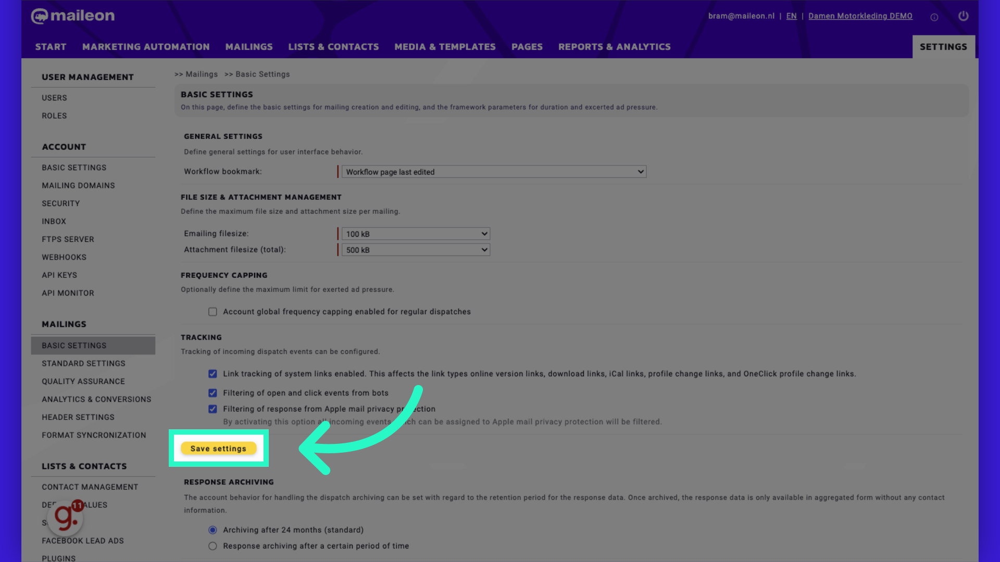Navigate to USERS under User Management
Image resolution: width=1000 pixels, height=562 pixels.
tap(54, 97)
